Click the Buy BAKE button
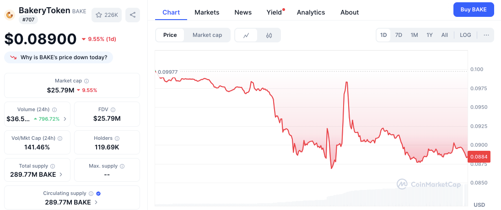Screen dimensions: 501x210 point(474,10)
